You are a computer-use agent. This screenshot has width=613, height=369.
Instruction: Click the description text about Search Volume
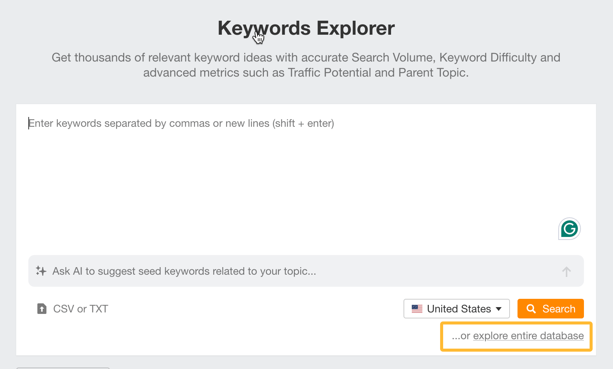306,58
